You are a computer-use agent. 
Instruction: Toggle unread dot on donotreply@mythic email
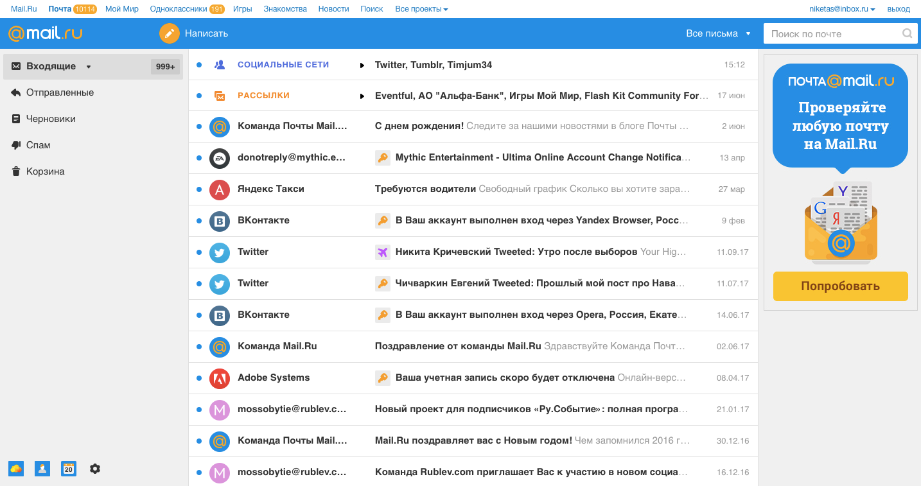pos(199,158)
